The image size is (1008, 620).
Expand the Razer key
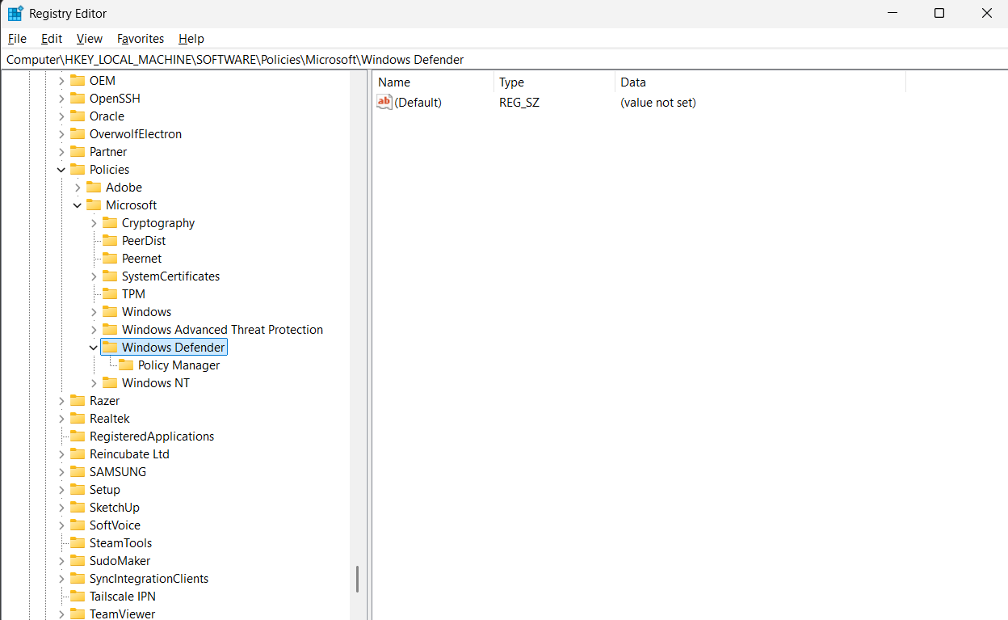coord(61,401)
